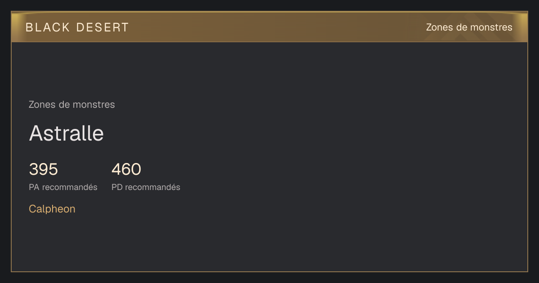Screen dimensions: 539x283
Task: Click the gold header banner center
Action: [269, 27]
